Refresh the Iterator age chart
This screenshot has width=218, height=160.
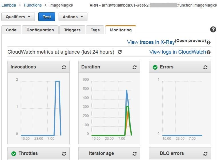click(x=135, y=154)
